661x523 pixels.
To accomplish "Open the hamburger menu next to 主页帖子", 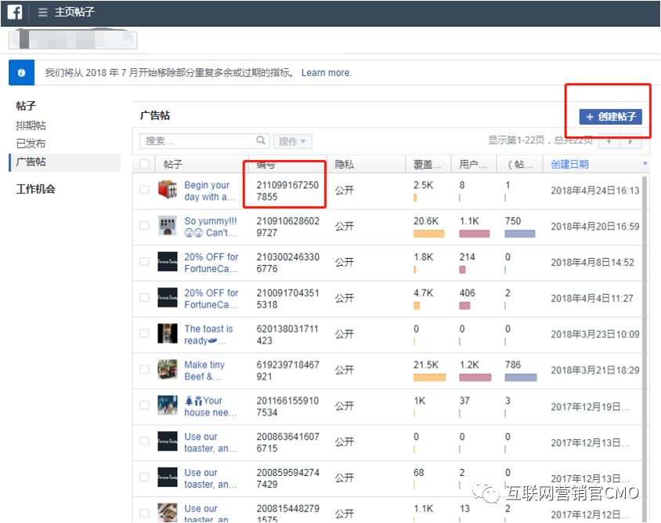I will point(42,13).
